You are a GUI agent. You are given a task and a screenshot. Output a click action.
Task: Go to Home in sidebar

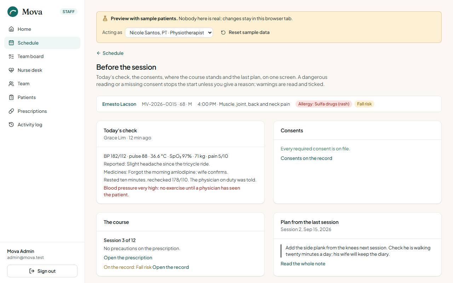pos(42,29)
